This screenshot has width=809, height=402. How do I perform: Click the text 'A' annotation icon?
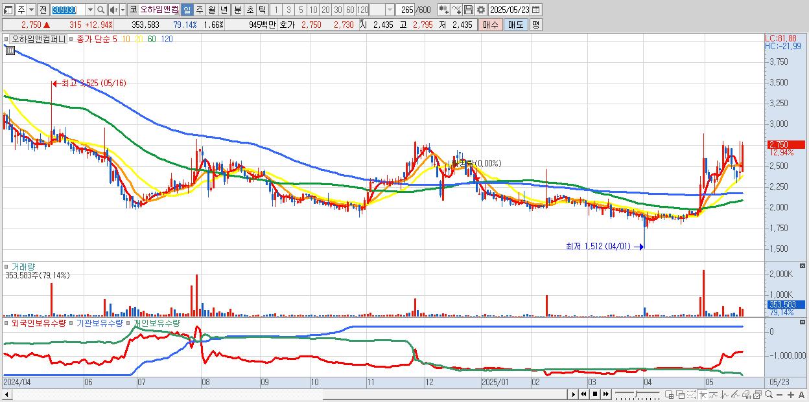point(802,395)
